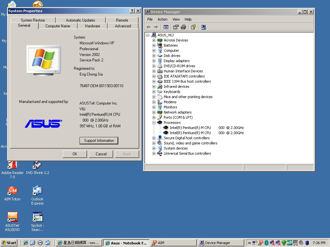The width and height of the screenshot is (330, 247).
Task: Expand the Human Interface Devices node
Action: pyautogui.click(x=154, y=71)
